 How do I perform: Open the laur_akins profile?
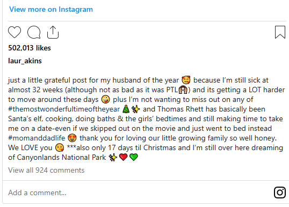(25, 61)
